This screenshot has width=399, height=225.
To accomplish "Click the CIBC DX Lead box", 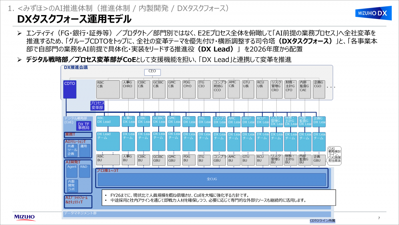I will click(x=143, y=121).
